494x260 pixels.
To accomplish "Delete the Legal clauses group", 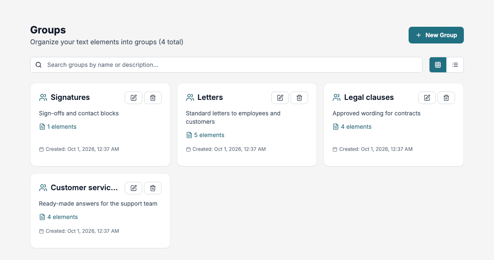I will 446,98.
